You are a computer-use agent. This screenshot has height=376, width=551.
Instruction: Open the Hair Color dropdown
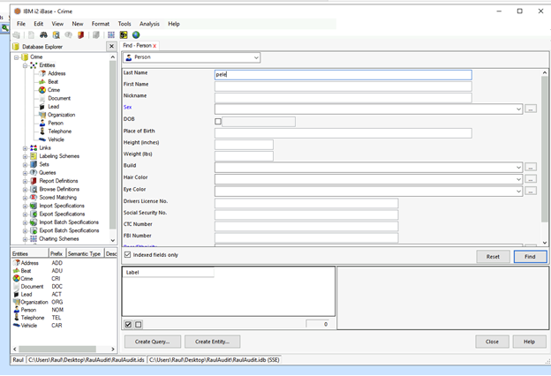click(517, 178)
